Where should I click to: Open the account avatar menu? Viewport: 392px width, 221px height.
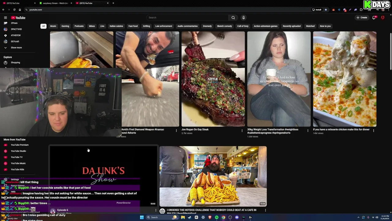tap(383, 17)
